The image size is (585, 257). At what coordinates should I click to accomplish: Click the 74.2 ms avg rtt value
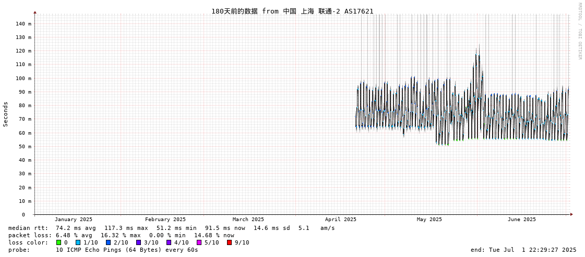click(75, 228)
